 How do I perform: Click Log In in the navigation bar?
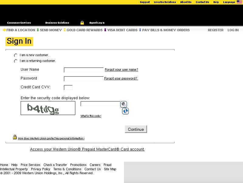[233, 30]
